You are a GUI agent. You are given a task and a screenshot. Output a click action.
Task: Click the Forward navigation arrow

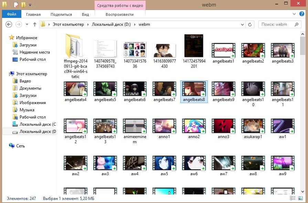[19, 24]
